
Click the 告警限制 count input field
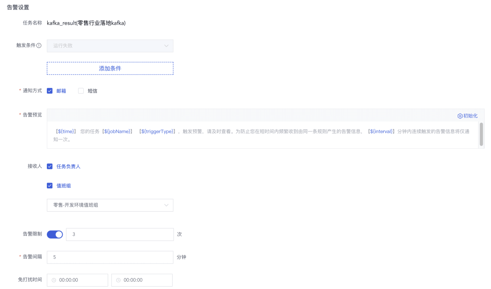(120, 234)
